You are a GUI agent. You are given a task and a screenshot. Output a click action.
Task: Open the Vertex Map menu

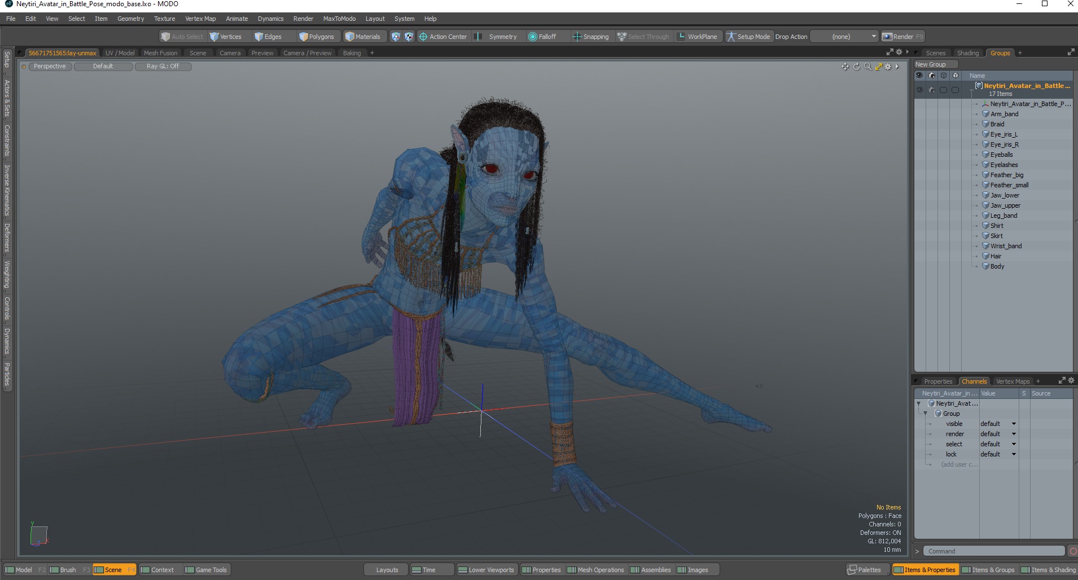(x=200, y=19)
